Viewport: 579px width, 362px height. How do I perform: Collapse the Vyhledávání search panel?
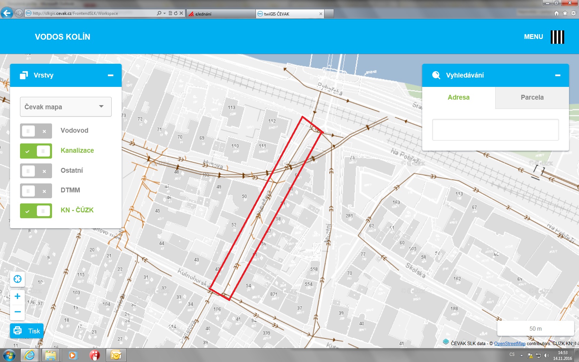pos(558,75)
